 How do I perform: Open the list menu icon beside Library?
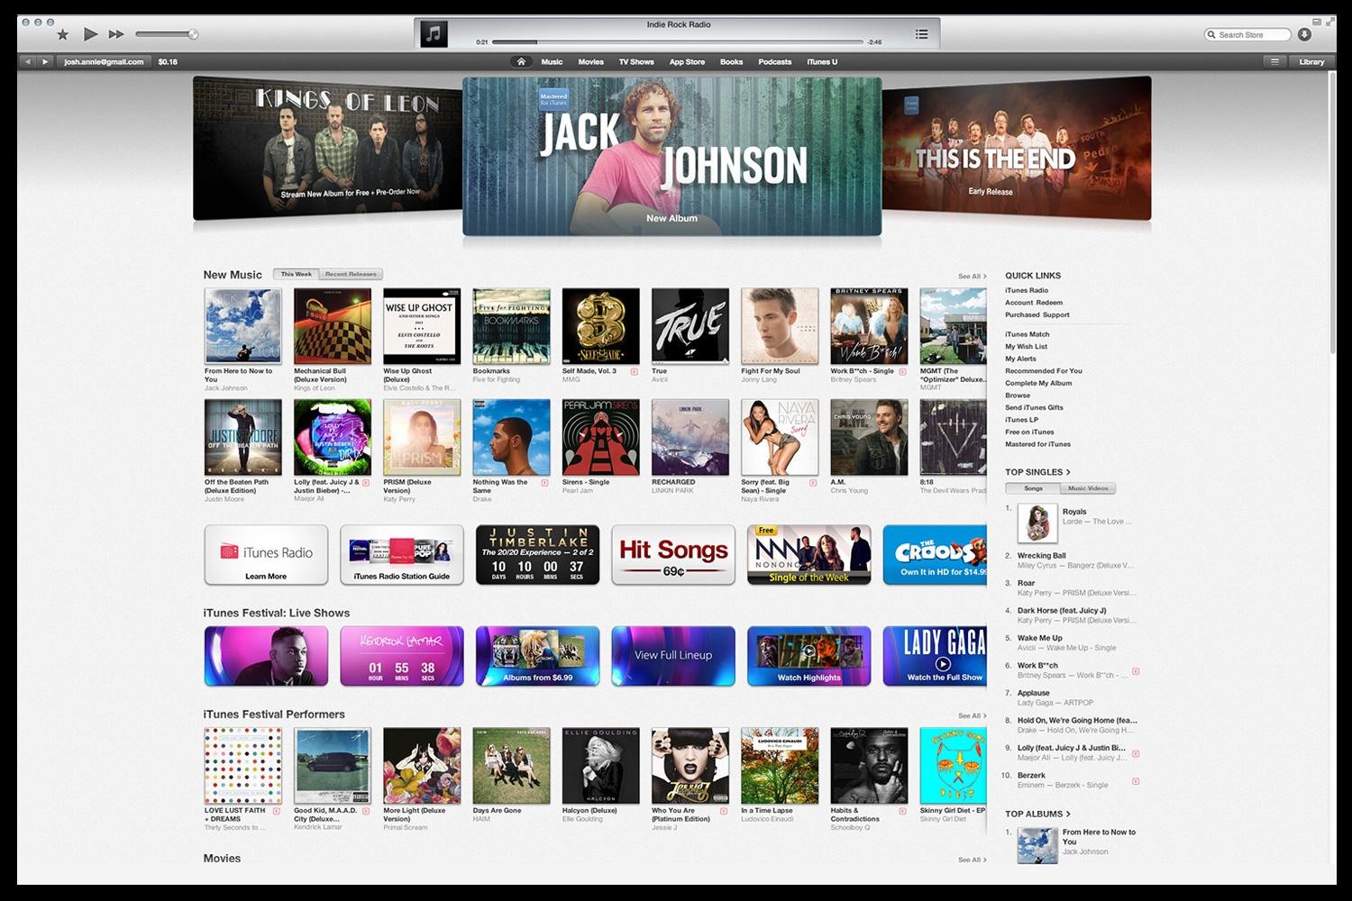1274,62
